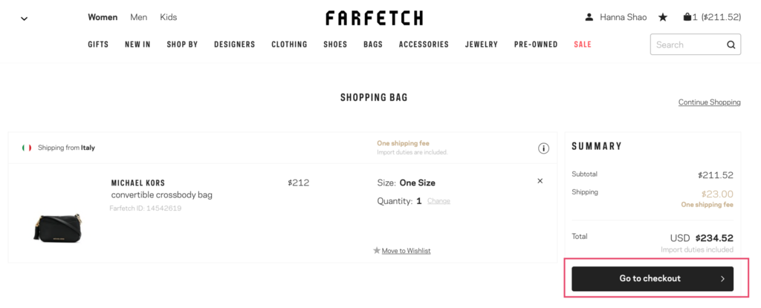The width and height of the screenshot is (761, 308).
Task: Click the search magnifier icon
Action: click(731, 45)
